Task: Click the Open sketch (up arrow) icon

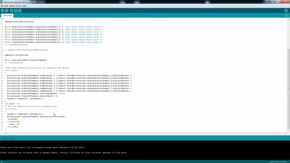Action: click(x=16, y=10)
